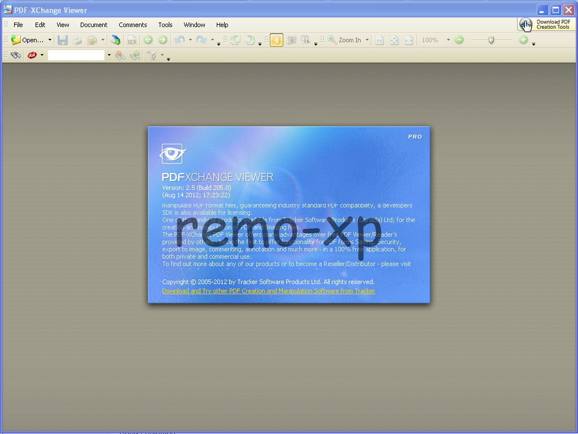Click the Save floppy disk icon
Viewport: 578px width, 434px height.
tap(63, 40)
